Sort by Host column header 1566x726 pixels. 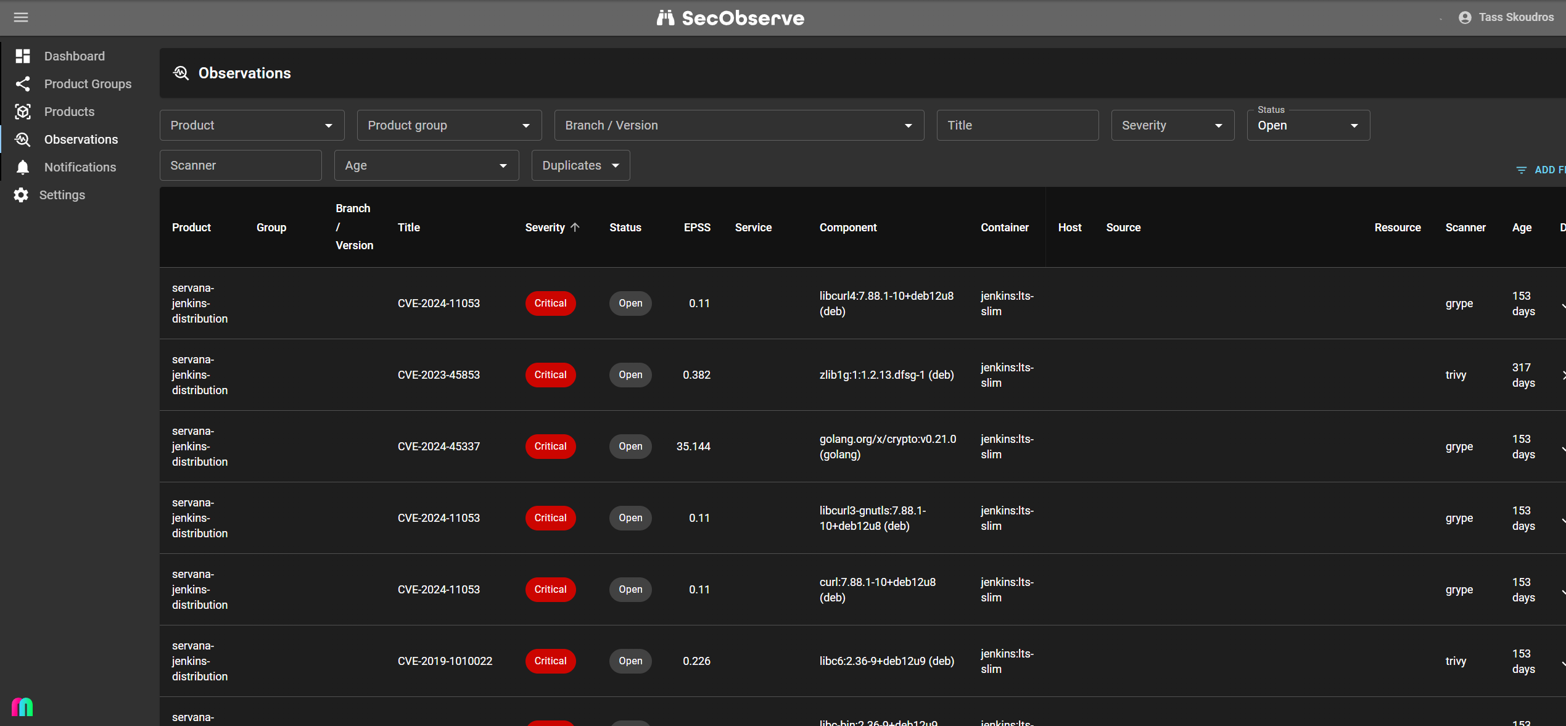pyautogui.click(x=1069, y=227)
